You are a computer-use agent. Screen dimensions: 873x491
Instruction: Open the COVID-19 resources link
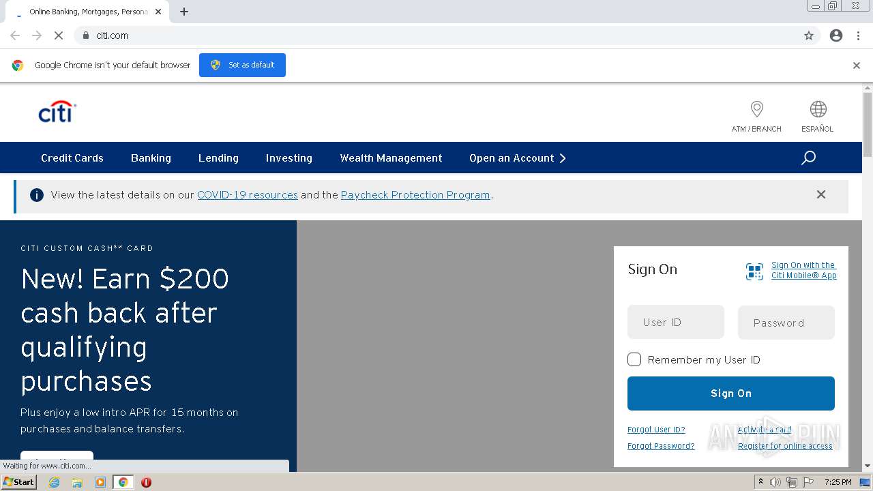[248, 195]
